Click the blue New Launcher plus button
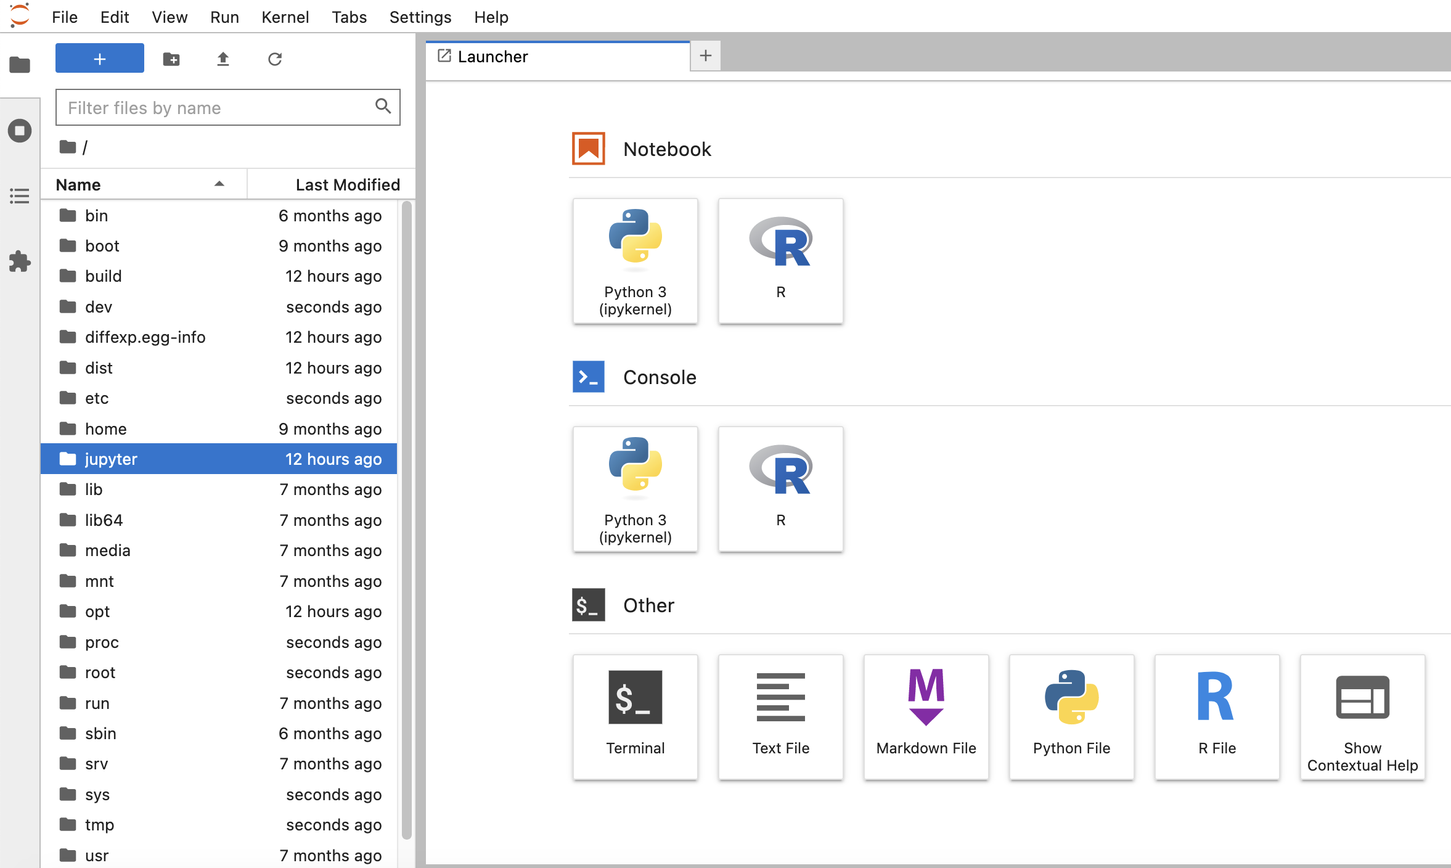1451x868 pixels. click(x=100, y=59)
